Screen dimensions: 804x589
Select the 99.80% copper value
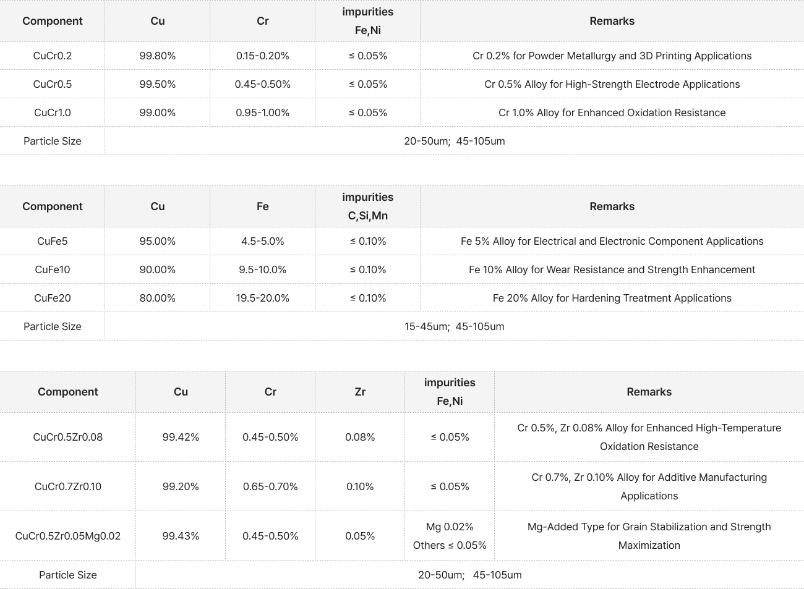coord(158,56)
